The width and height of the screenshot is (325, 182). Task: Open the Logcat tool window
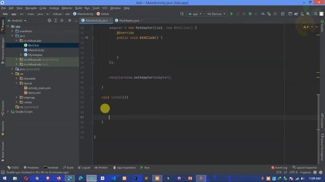(84, 167)
